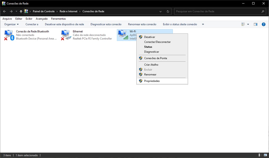Screen dimensions: 269x158
Task: Click Diagnosticar esta conexão
Action: 106,24
